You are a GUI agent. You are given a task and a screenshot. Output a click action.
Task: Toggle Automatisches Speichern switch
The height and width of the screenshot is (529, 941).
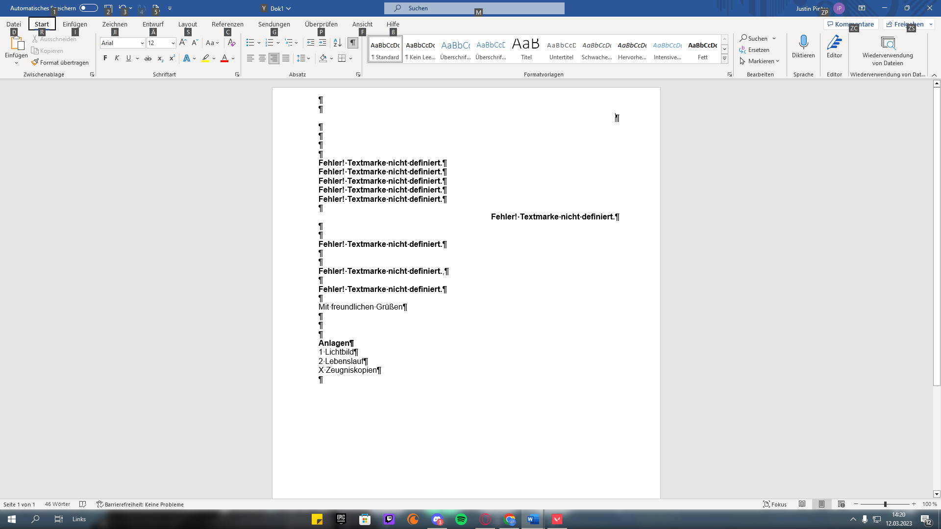tap(89, 8)
